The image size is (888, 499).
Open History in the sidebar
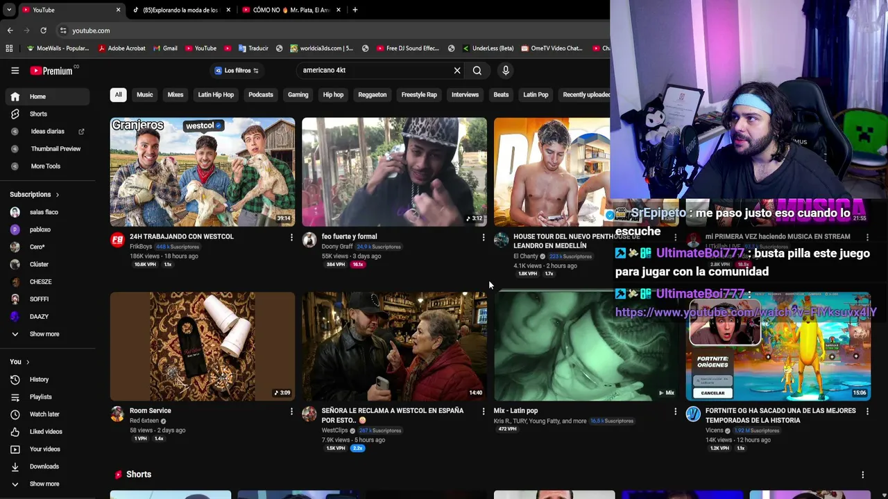coord(46,379)
